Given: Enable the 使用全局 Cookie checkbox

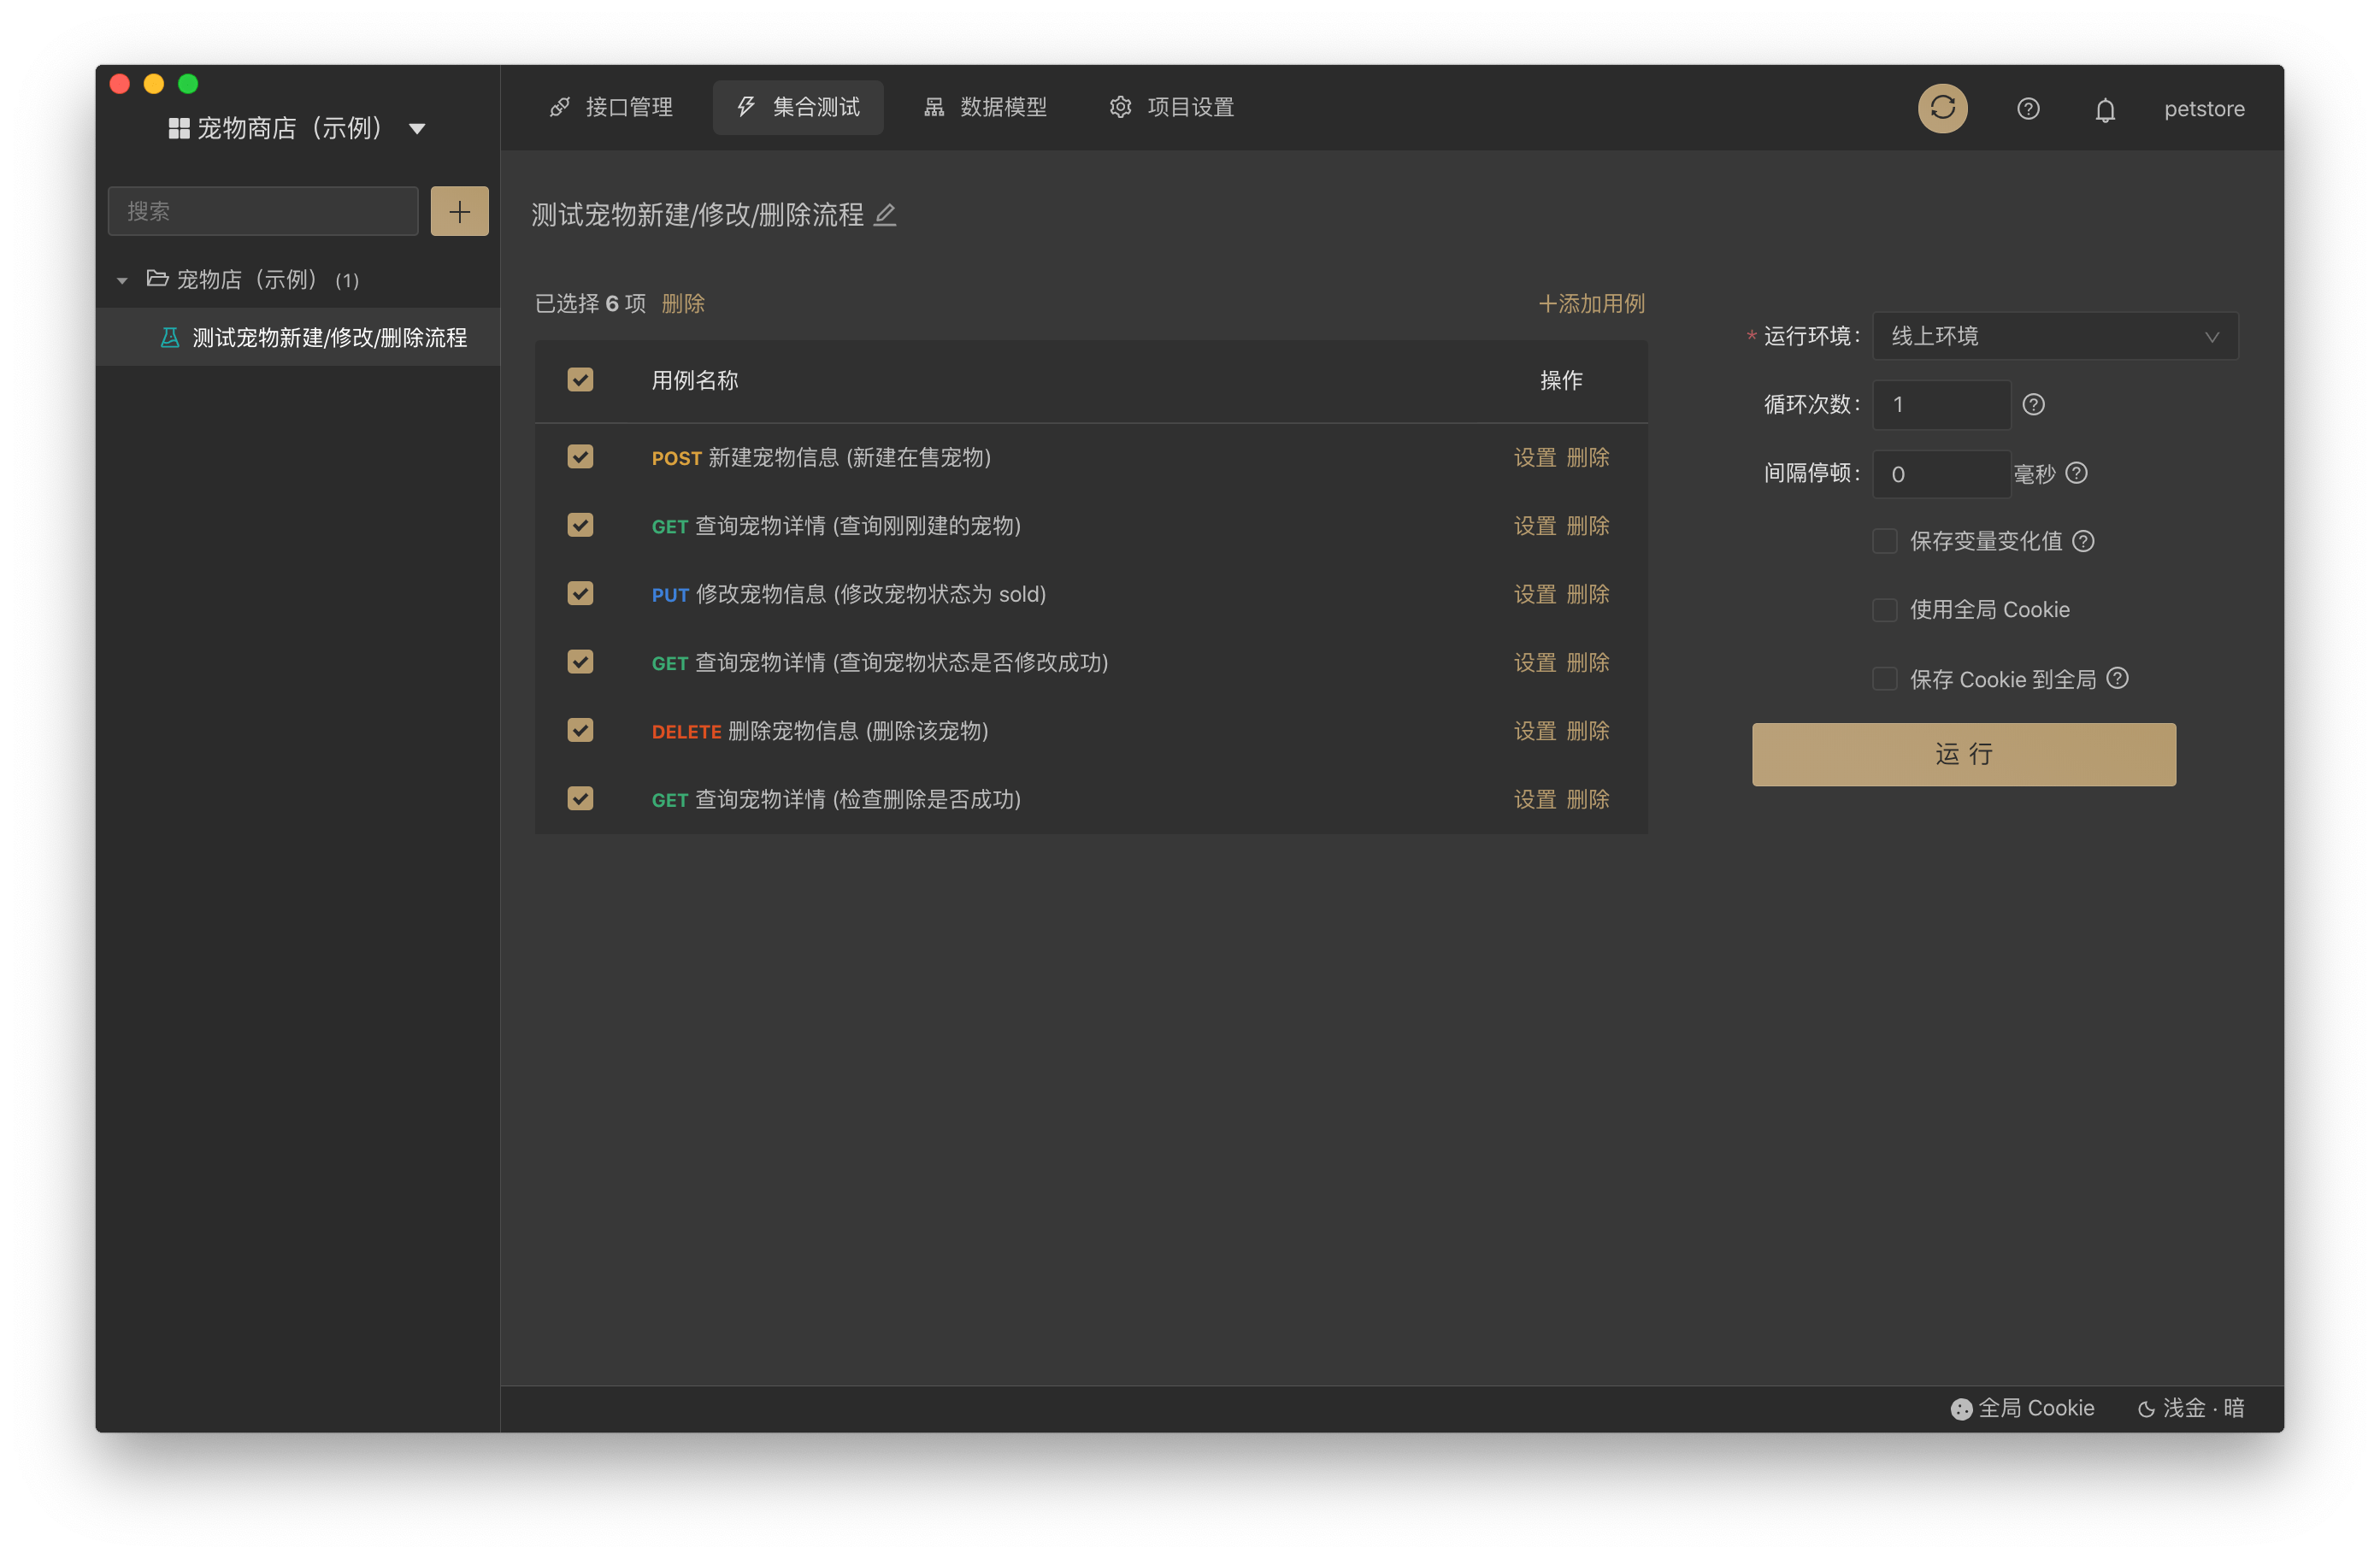Looking at the screenshot, I should pos(1884,610).
